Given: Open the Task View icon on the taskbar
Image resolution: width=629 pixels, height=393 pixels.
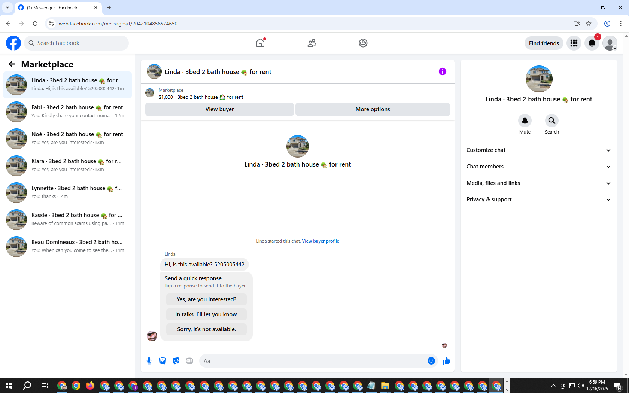Looking at the screenshot, I should [x=45, y=386].
